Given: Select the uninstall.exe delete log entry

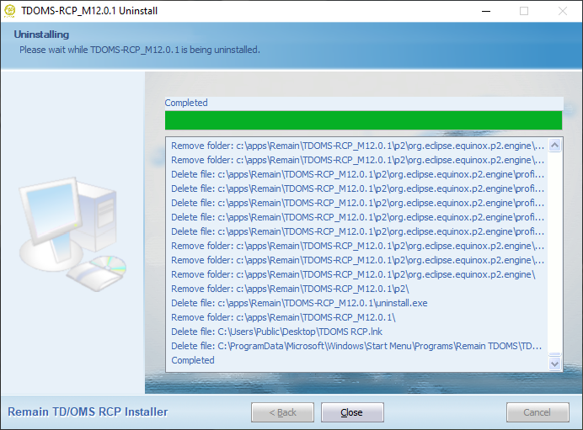Looking at the screenshot, I should 299,303.
